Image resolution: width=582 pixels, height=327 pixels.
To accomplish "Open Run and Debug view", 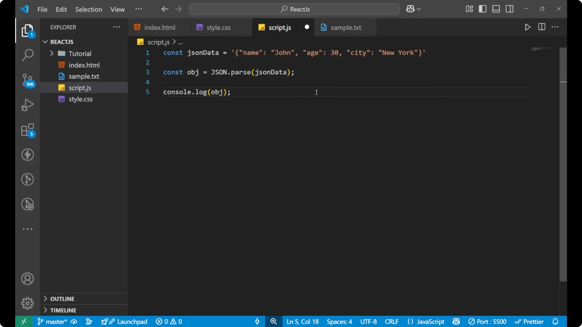I will tap(28, 104).
